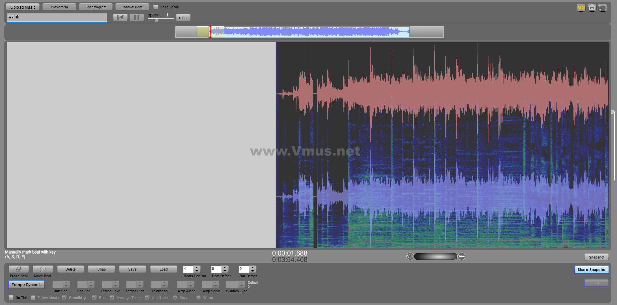
Task: Increase the Window Size stepper
Action: pyautogui.click(x=242, y=283)
